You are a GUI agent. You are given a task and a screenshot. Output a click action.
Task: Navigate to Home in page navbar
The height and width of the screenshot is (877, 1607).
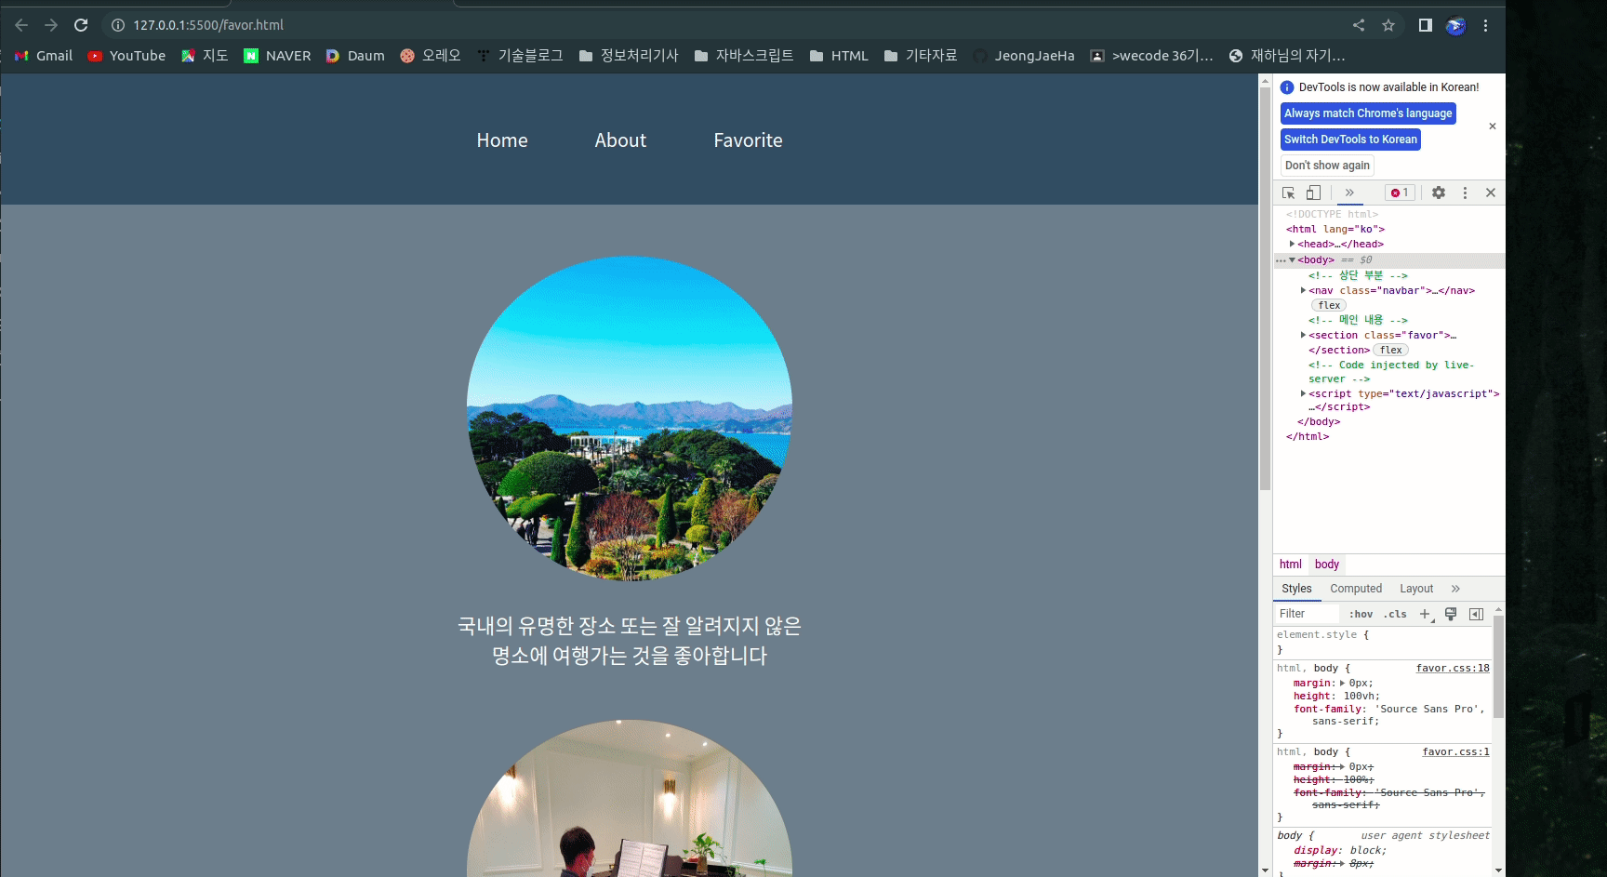(502, 140)
